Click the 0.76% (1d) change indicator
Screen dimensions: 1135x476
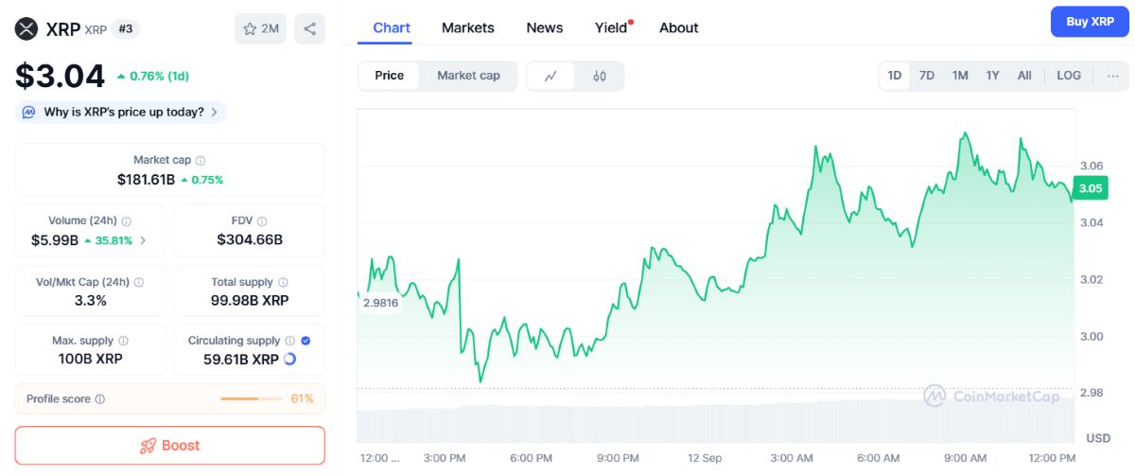152,76
